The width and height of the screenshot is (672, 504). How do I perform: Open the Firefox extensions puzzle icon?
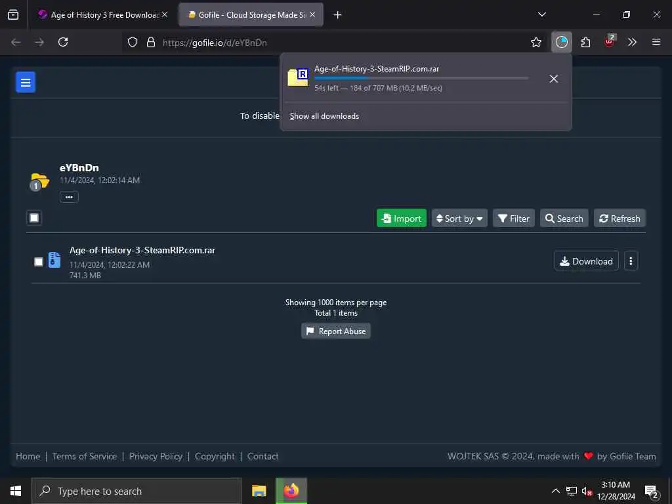(x=585, y=42)
